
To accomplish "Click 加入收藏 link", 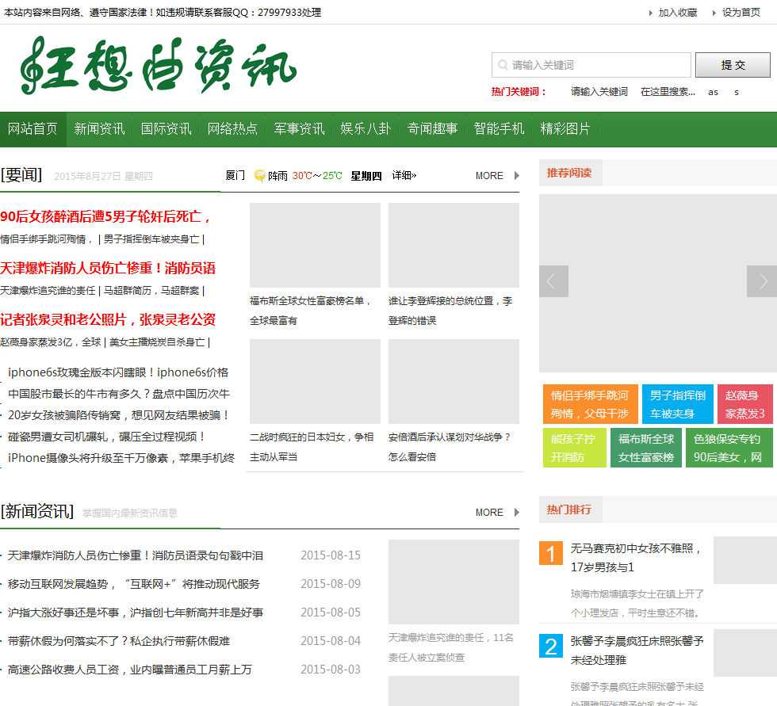I will point(677,13).
